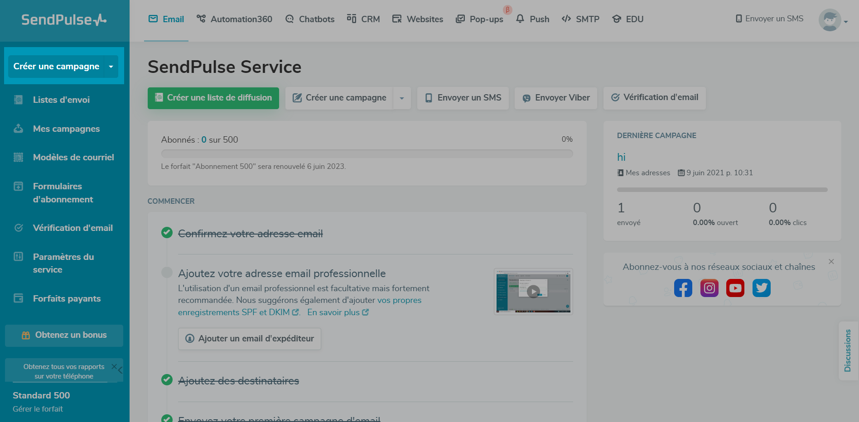Click the last campaign progress bar
The height and width of the screenshot is (422, 859).
click(x=722, y=190)
